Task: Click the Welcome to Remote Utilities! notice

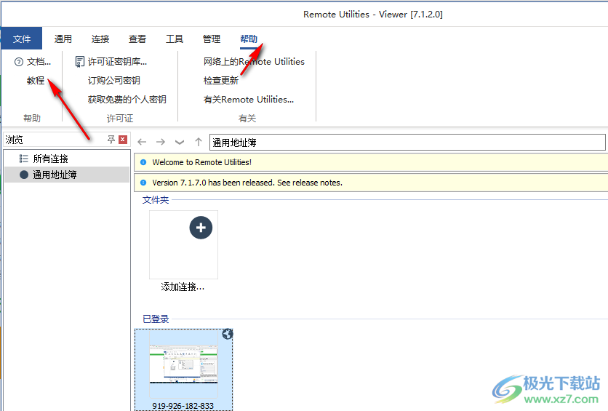Action: pos(371,162)
